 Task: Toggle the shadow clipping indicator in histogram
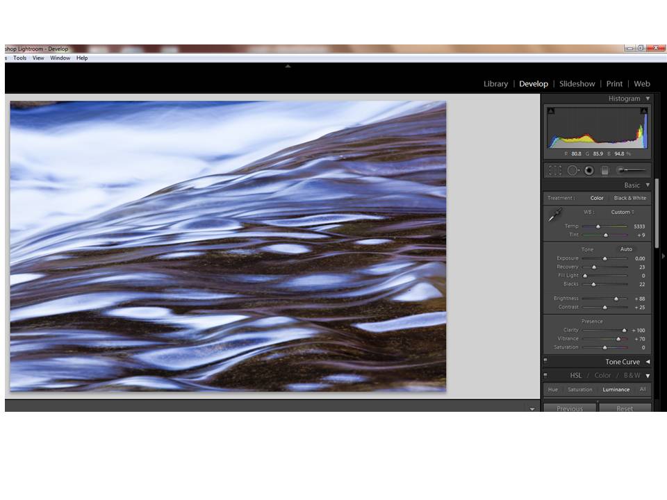point(551,111)
